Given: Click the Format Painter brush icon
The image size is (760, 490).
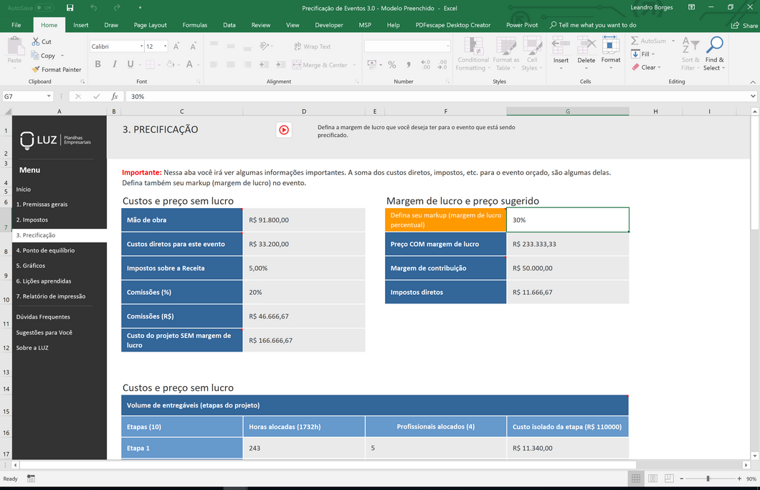Looking at the screenshot, I should [36, 70].
